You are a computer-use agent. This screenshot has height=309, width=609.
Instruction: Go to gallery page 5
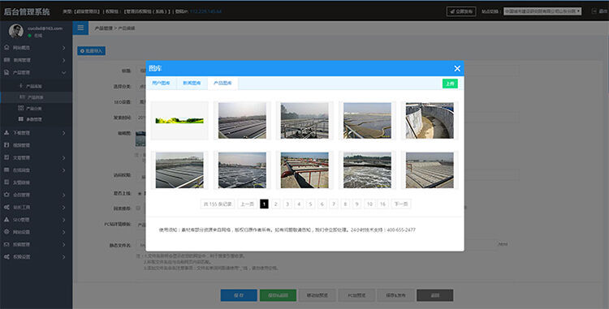(310, 204)
